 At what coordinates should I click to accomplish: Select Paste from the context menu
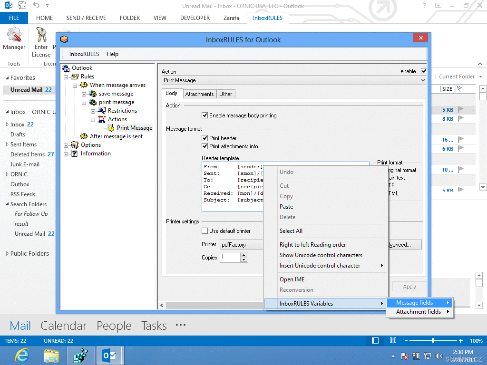pos(286,207)
